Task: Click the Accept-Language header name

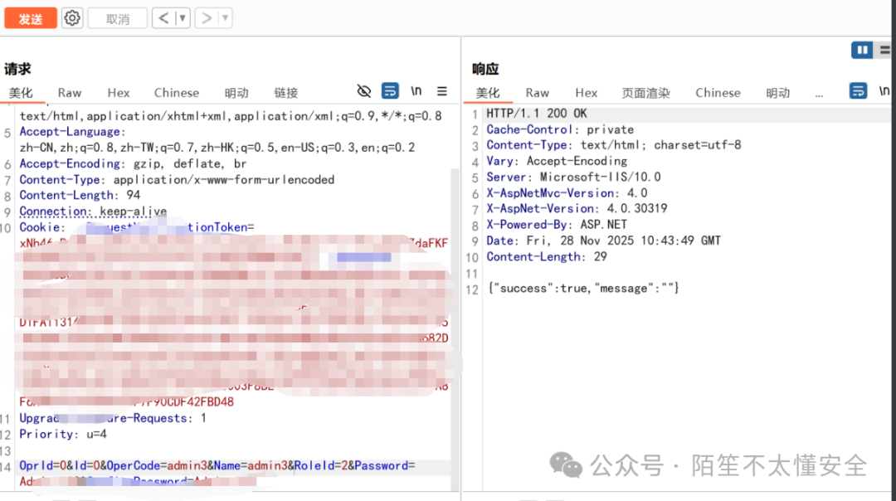Action: tap(70, 132)
